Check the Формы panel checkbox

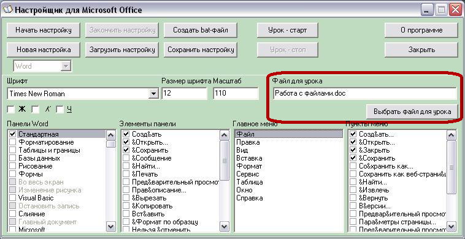[12, 174]
